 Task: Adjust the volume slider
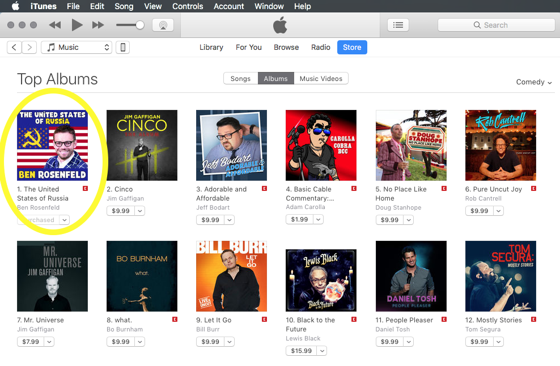(130, 25)
